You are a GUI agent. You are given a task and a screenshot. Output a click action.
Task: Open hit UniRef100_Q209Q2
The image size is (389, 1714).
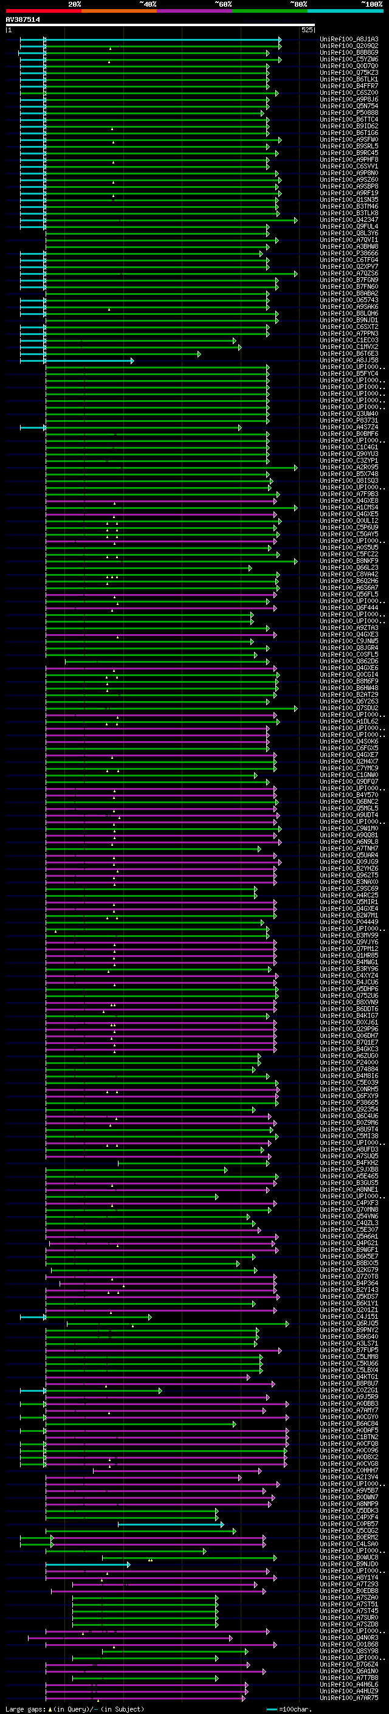click(349, 46)
